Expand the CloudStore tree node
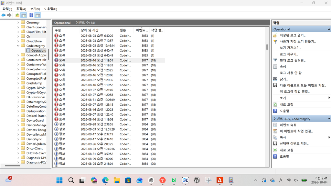 tap(18, 41)
